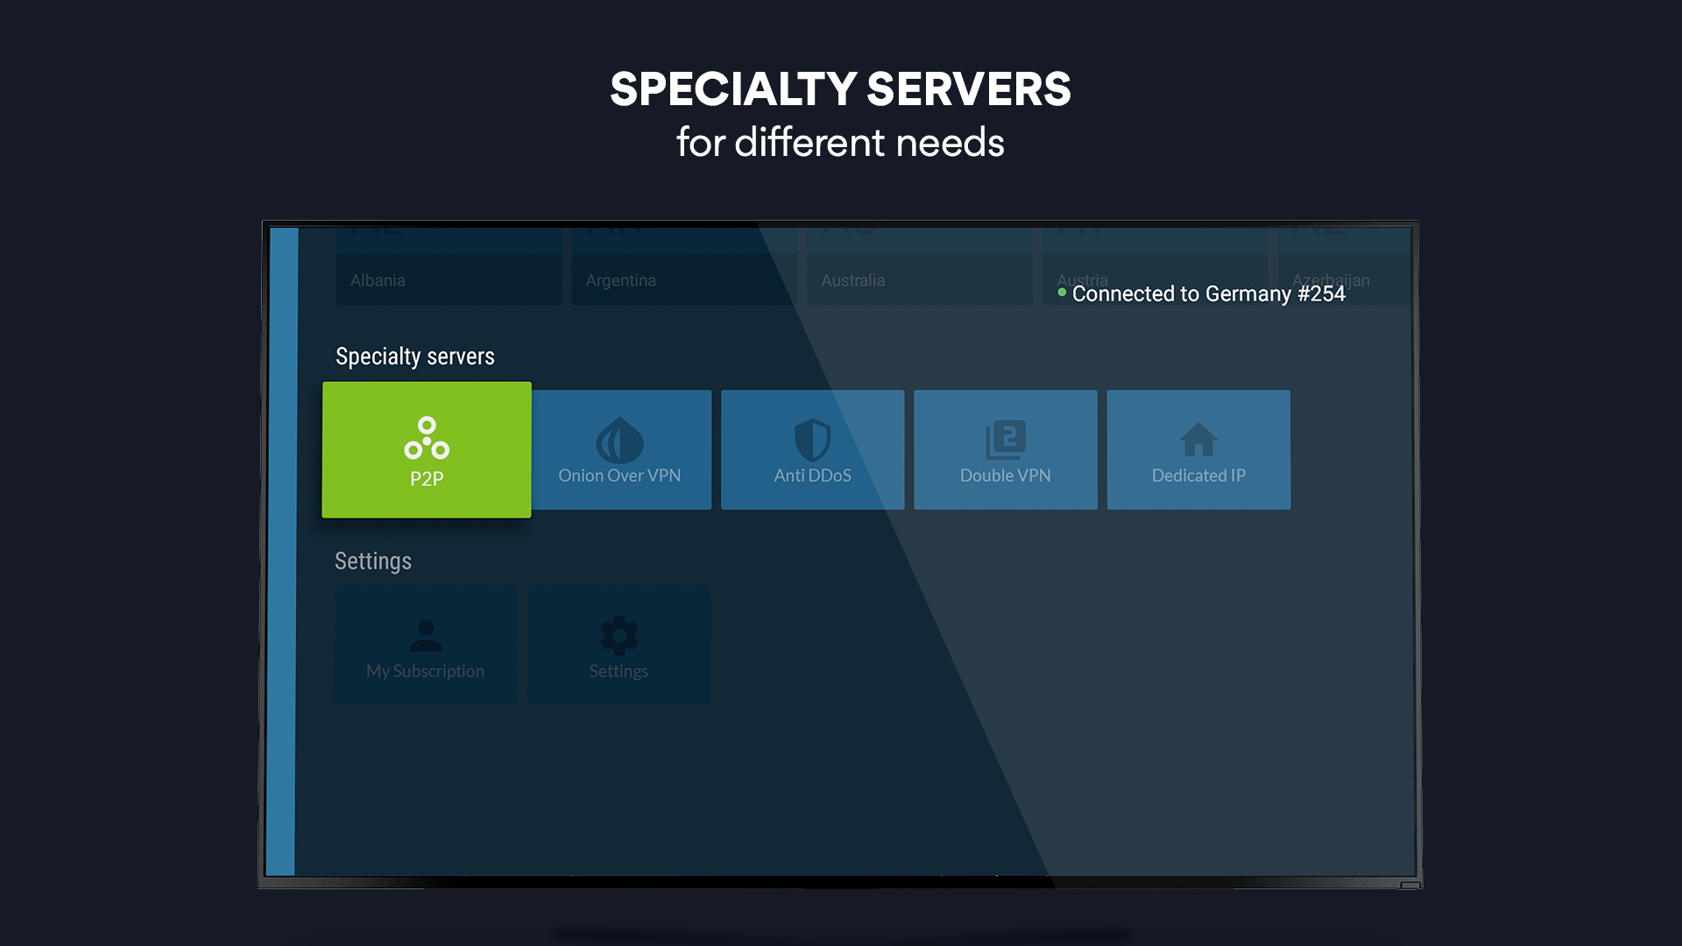Click the Settings section heading
Image resolution: width=1682 pixels, height=946 pixels.
373,561
